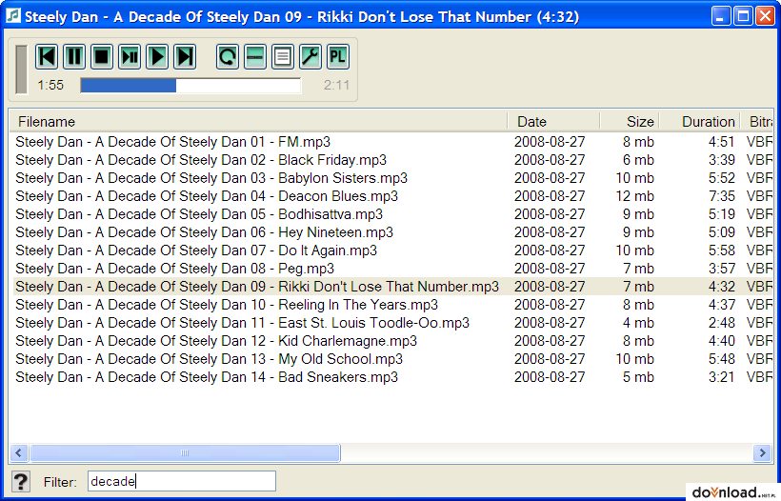The height and width of the screenshot is (501, 781).
Task: Skip to the next track
Action: click(185, 56)
